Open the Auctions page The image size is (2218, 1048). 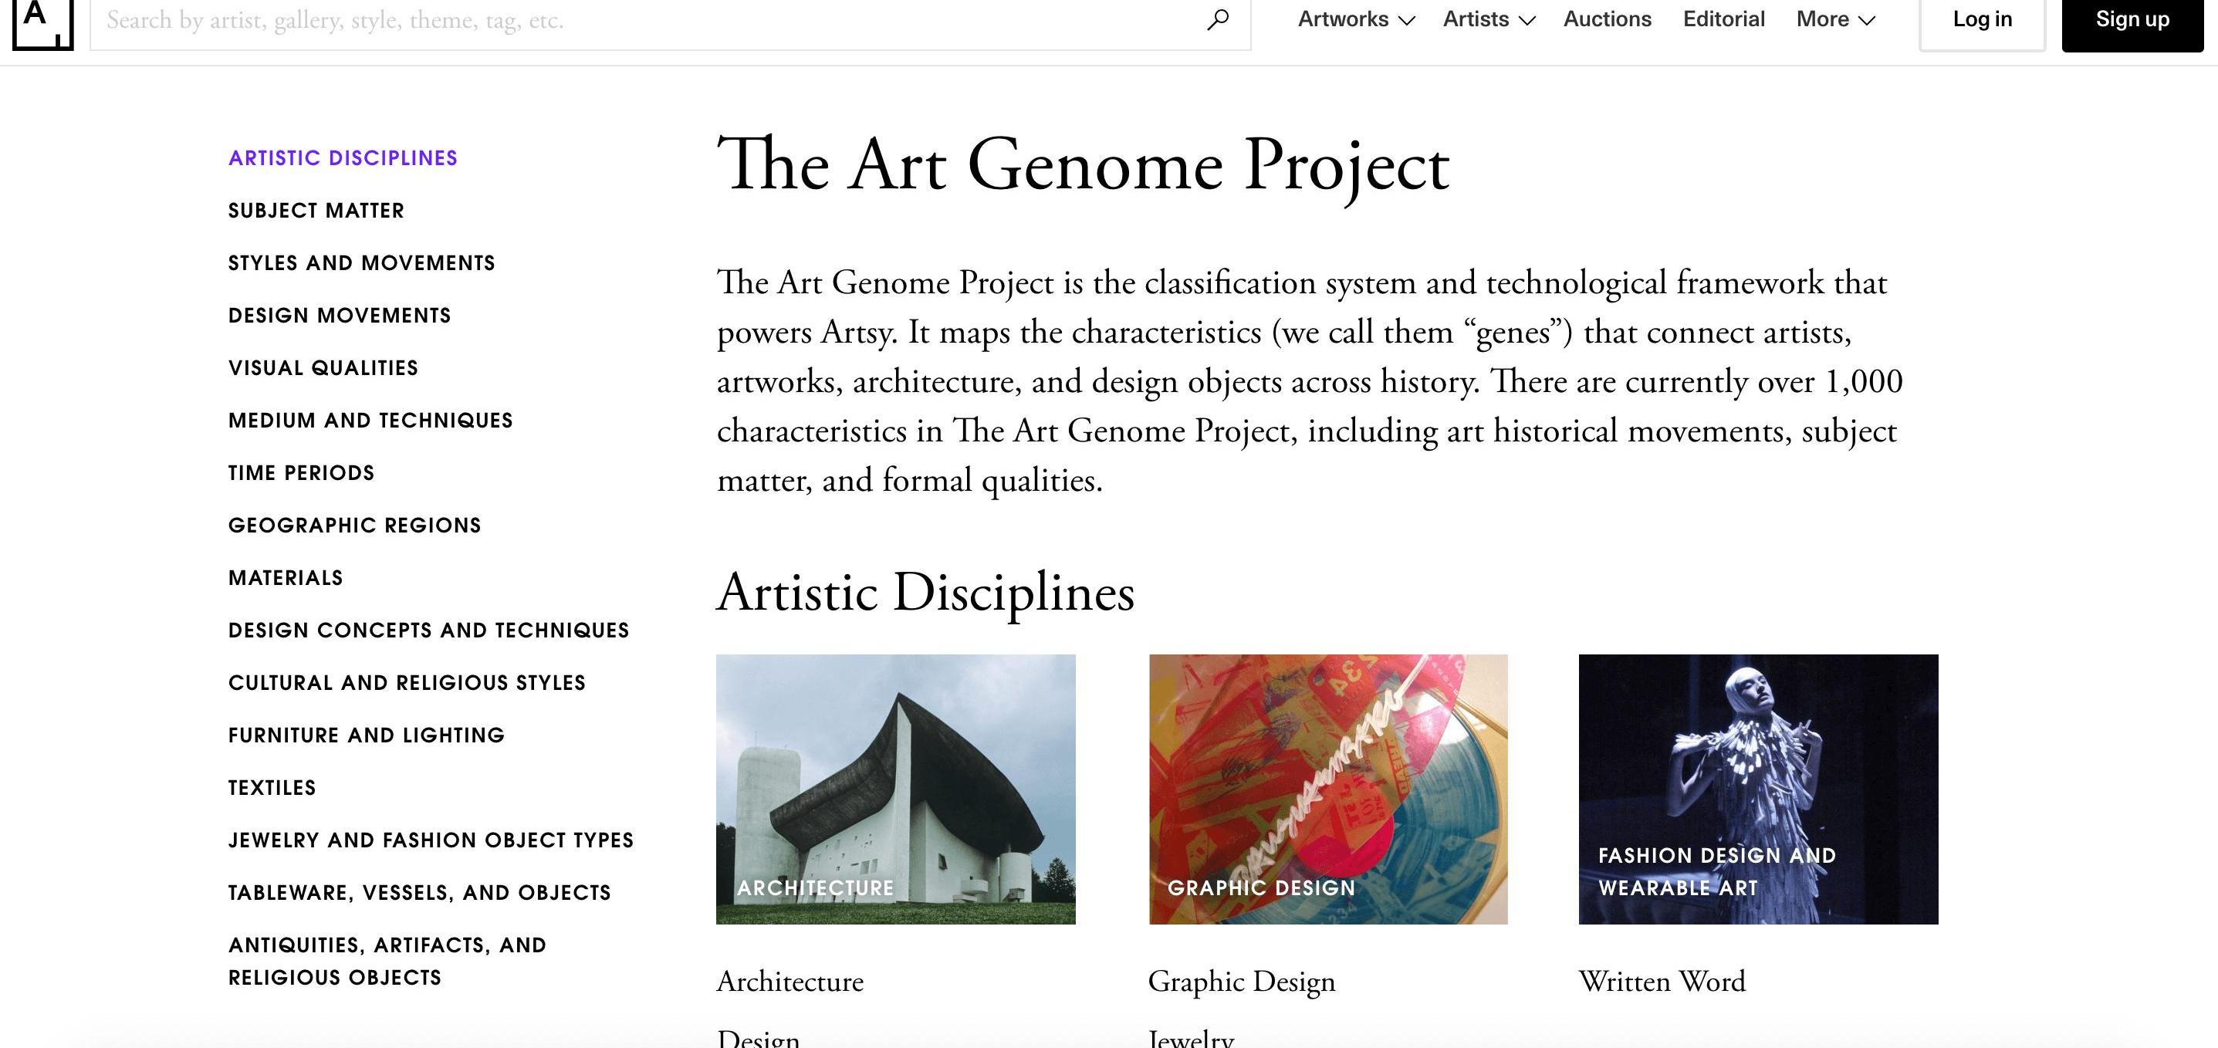pyautogui.click(x=1607, y=20)
